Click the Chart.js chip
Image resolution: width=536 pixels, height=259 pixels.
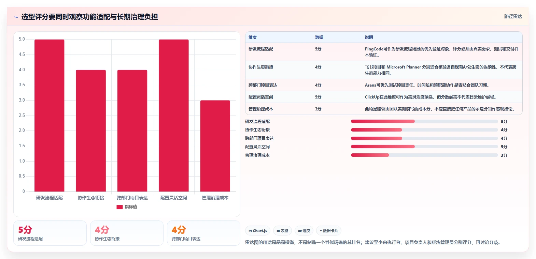pyautogui.click(x=258, y=231)
